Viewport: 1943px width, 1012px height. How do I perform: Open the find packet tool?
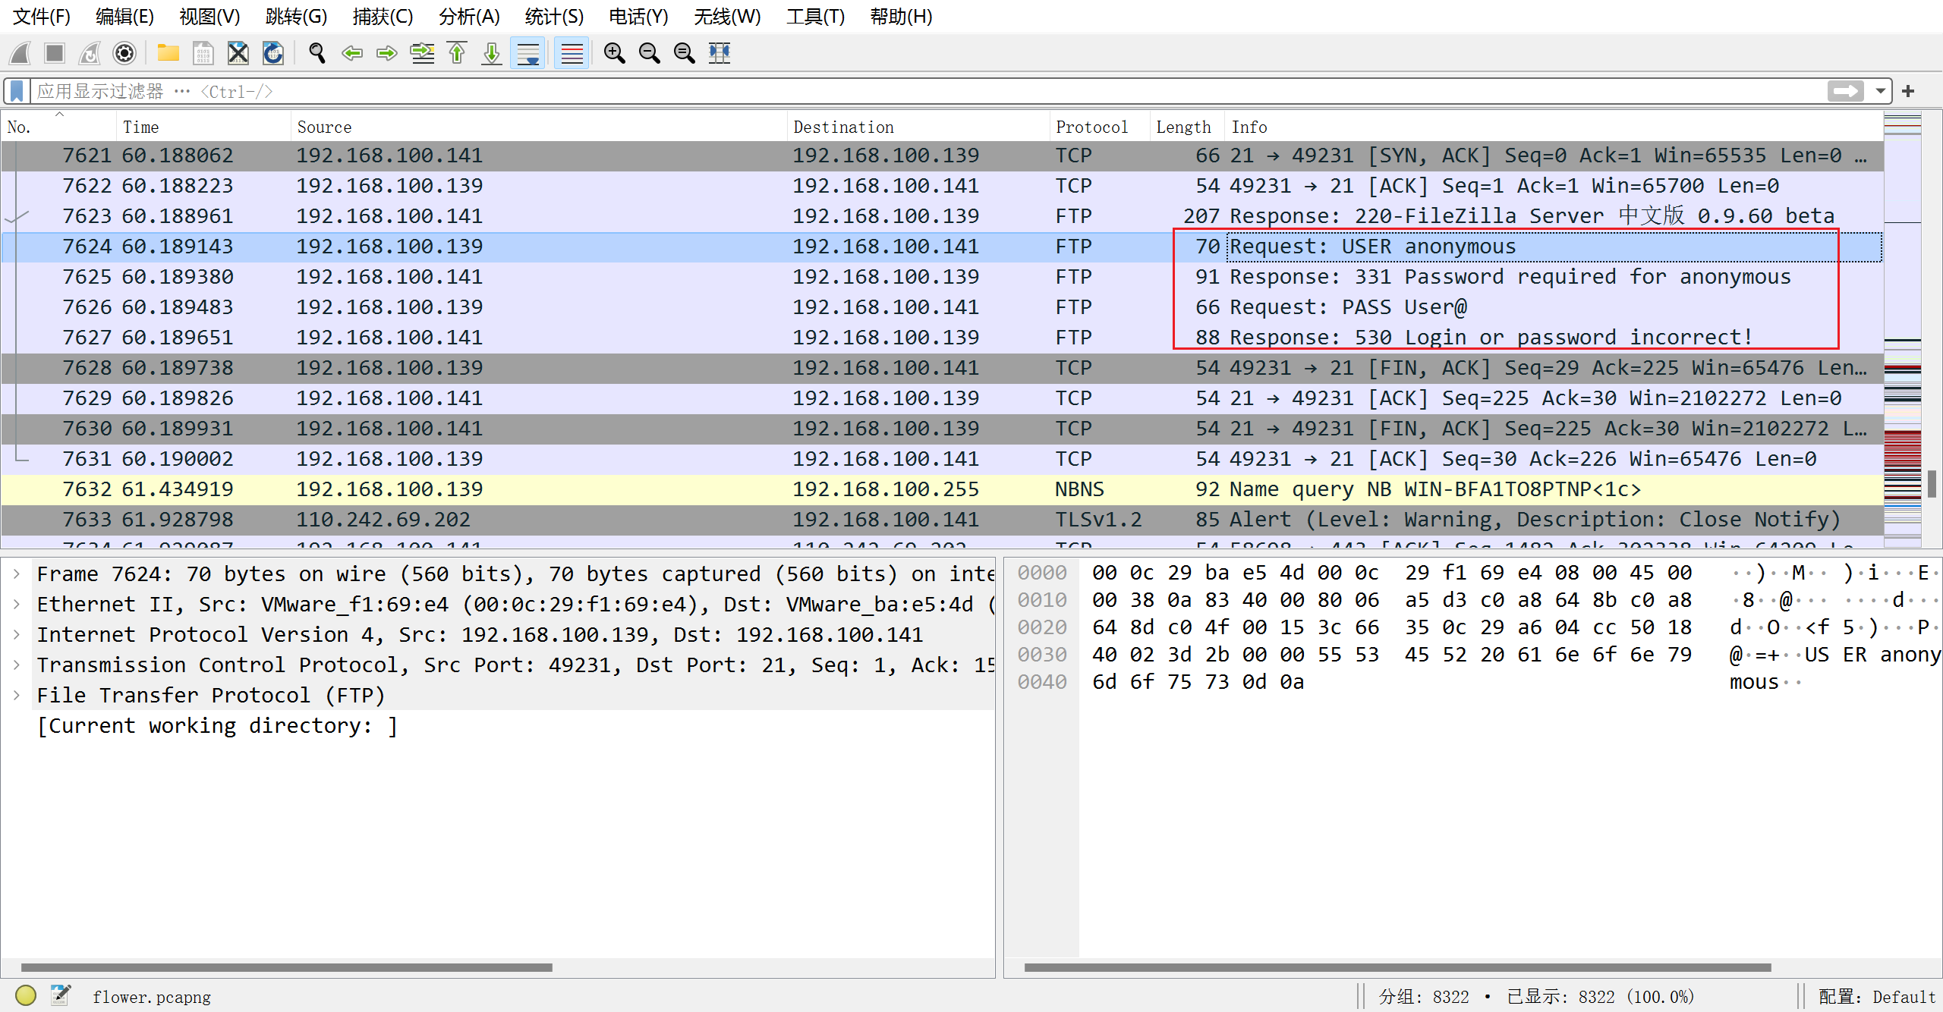[x=317, y=53]
